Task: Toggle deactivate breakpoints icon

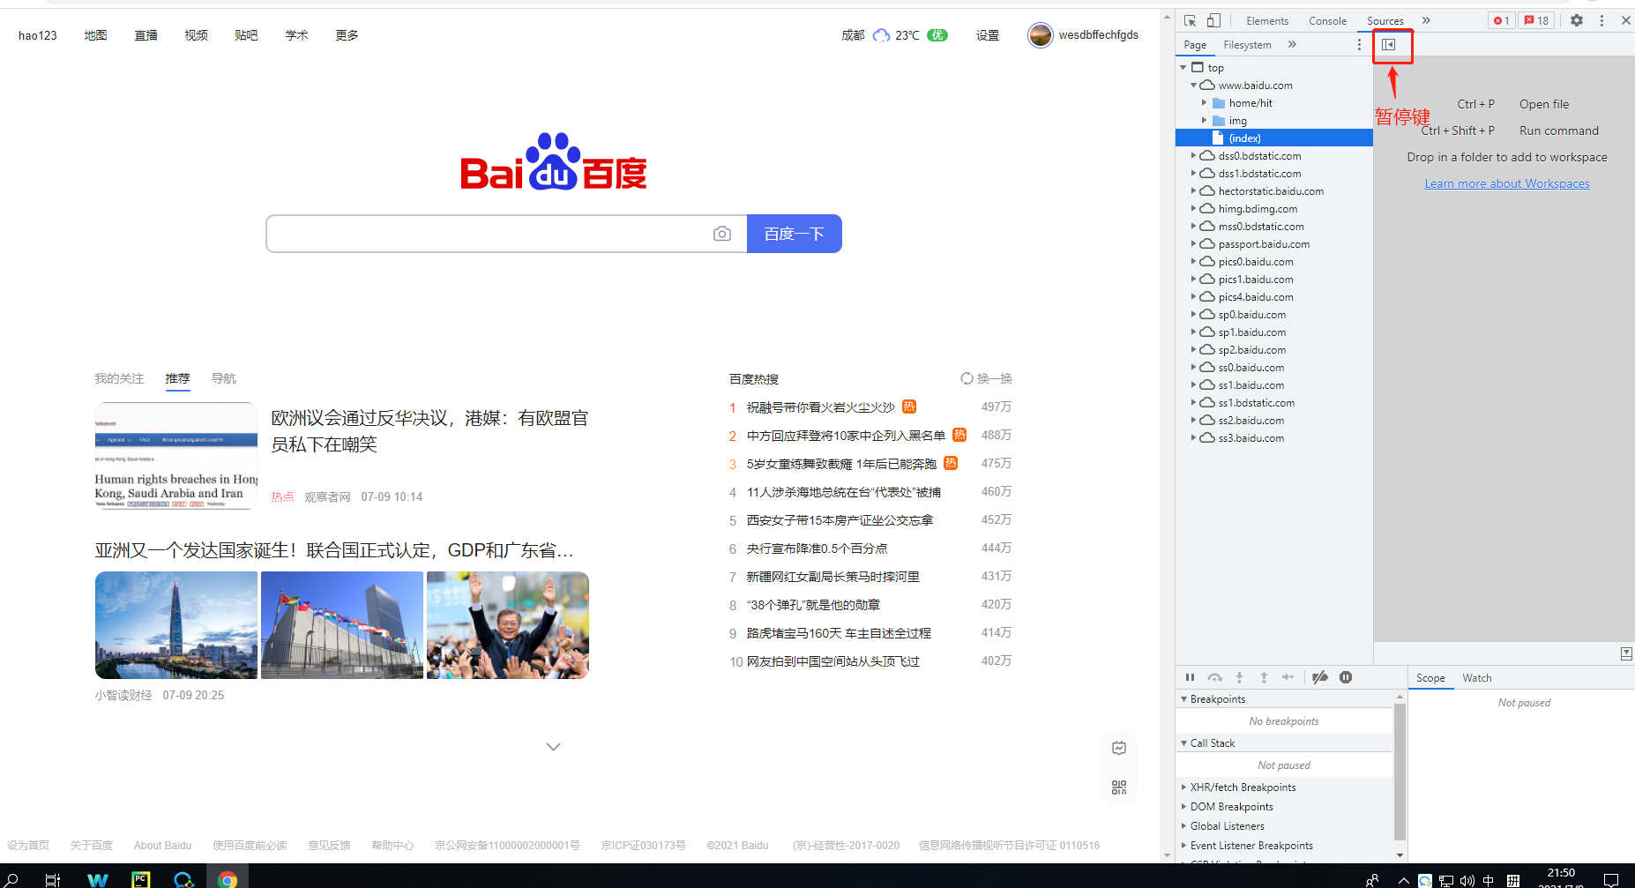Action: click(x=1320, y=677)
